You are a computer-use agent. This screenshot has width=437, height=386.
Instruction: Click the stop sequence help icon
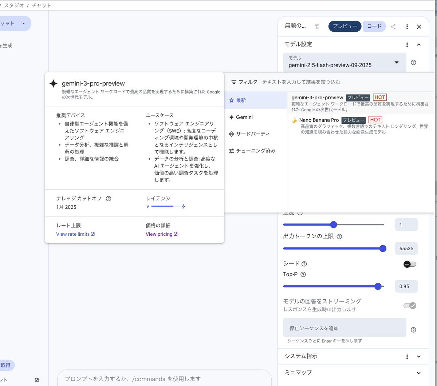(413, 330)
